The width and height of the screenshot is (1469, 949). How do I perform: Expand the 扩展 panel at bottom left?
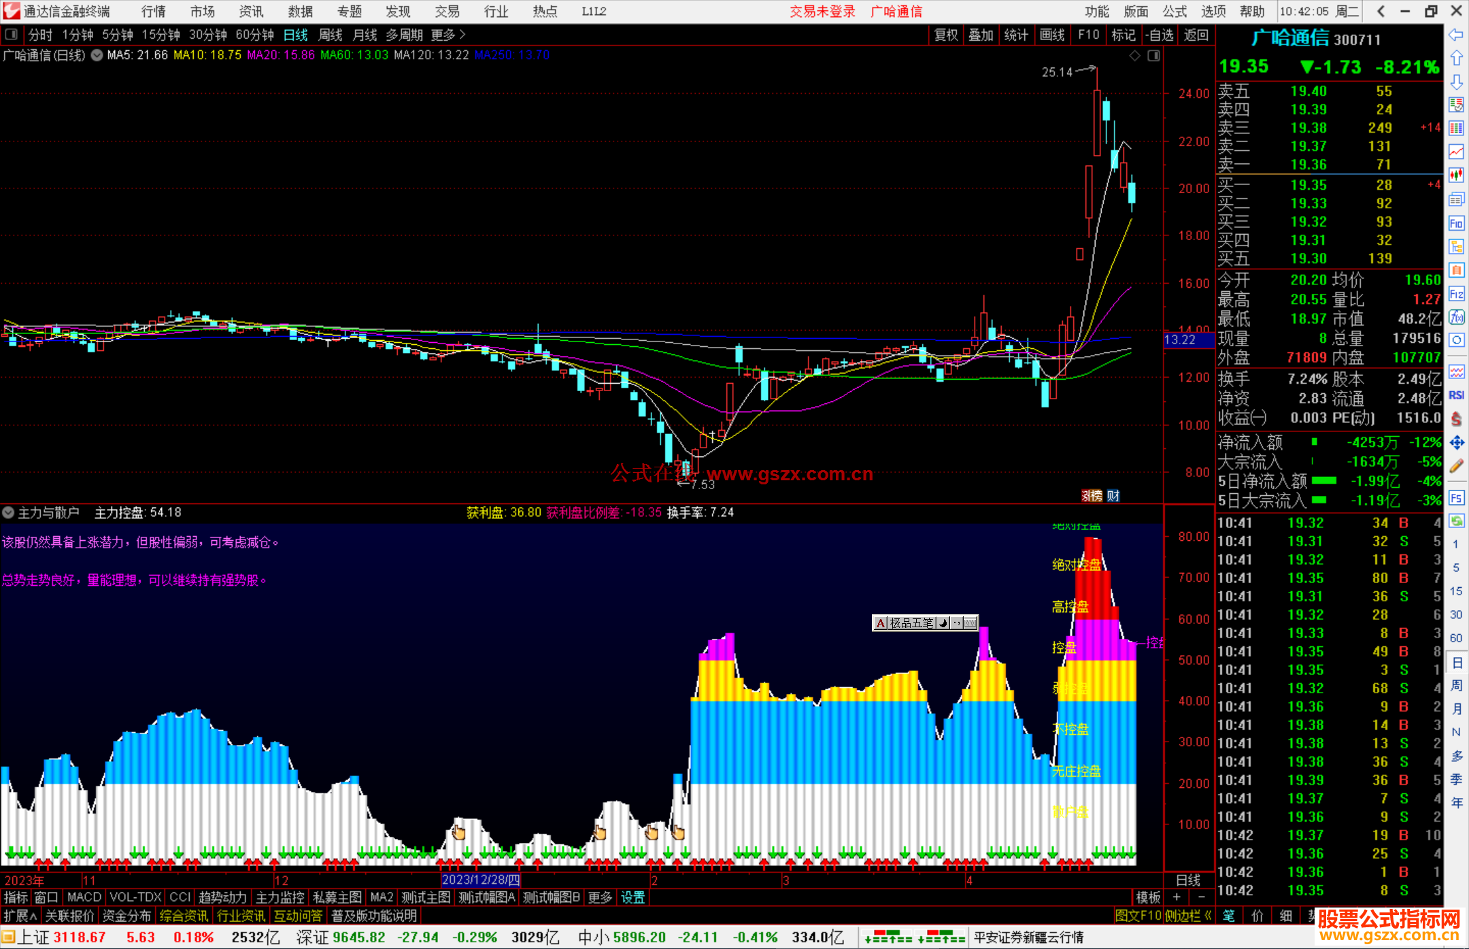click(x=20, y=916)
